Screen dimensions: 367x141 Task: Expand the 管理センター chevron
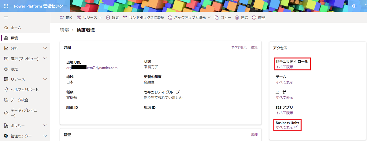click(x=45, y=136)
